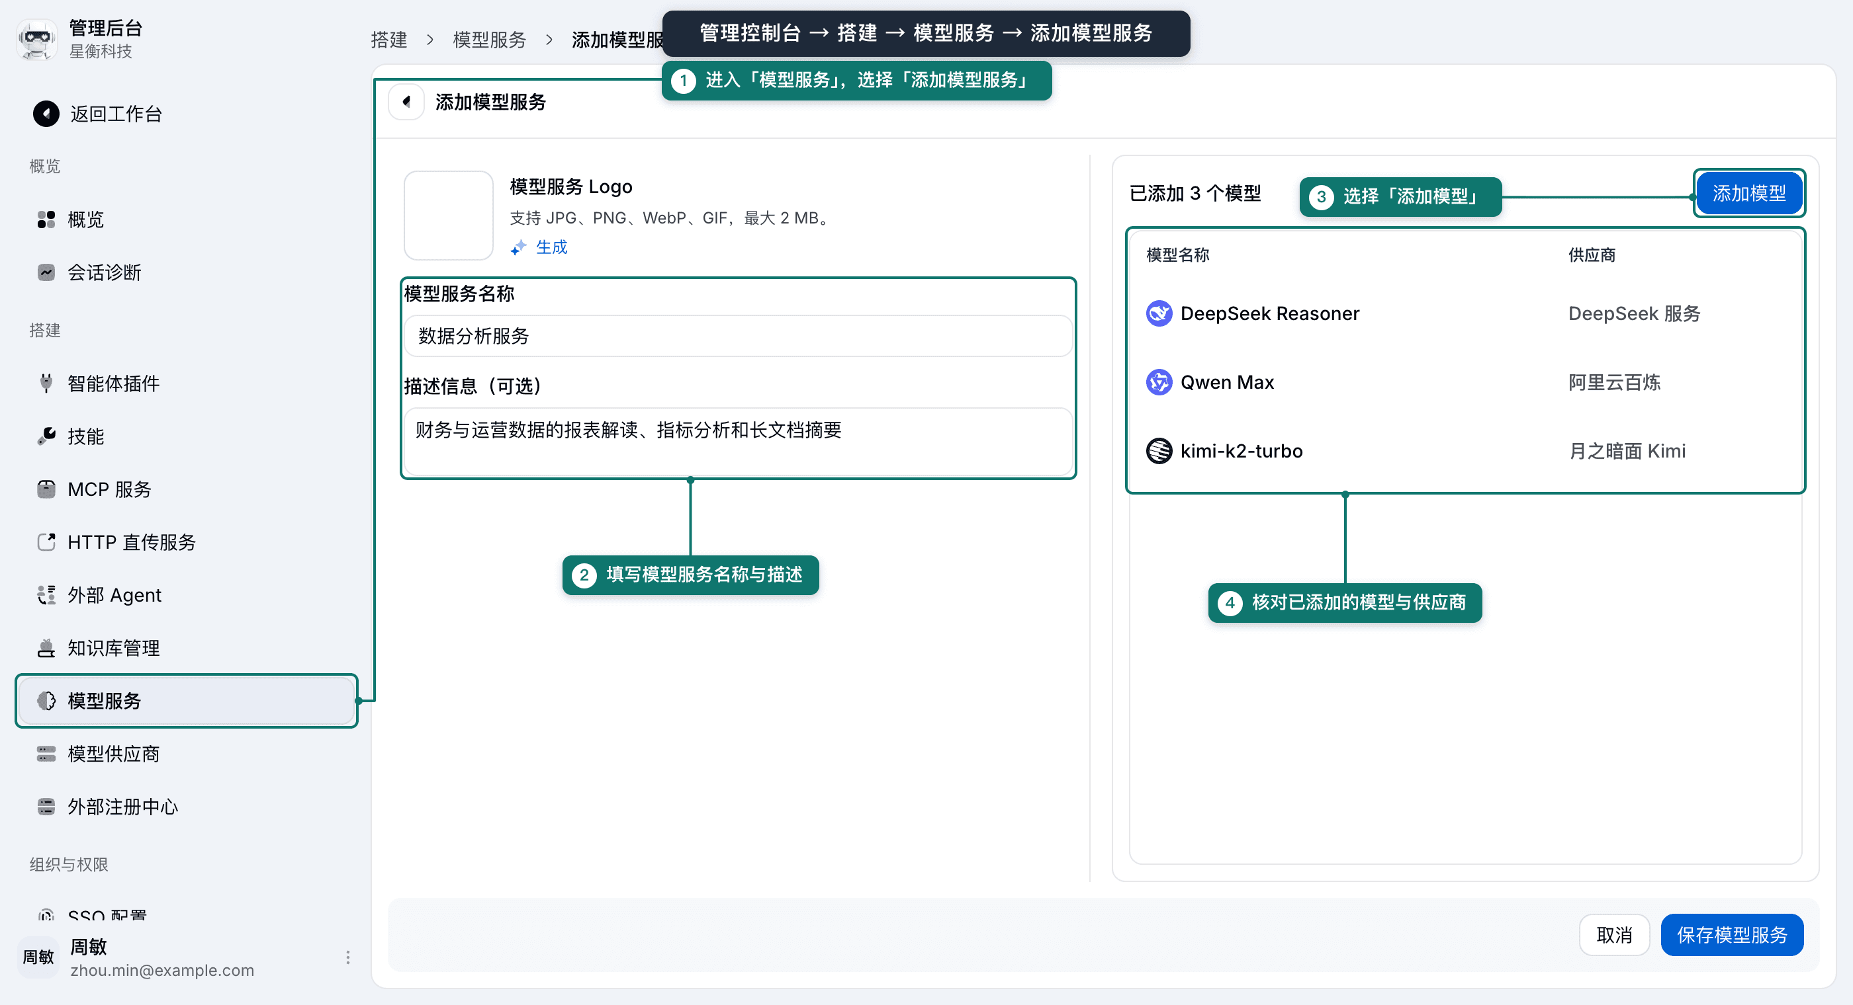Click the back button before 添加模型服务
1853x1005 pixels.
click(x=406, y=102)
